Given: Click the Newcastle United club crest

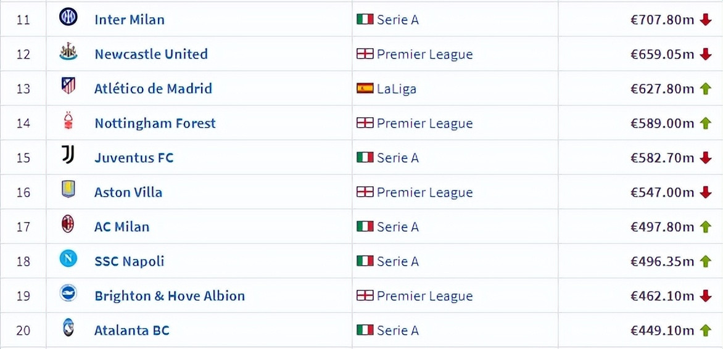Looking at the screenshot, I should tap(68, 52).
